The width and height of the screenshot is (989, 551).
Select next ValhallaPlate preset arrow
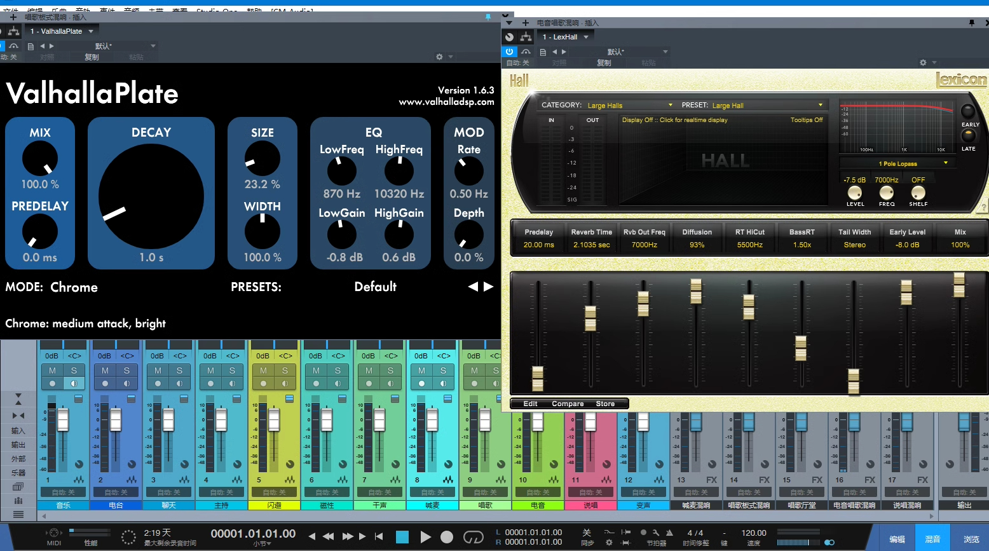click(488, 287)
